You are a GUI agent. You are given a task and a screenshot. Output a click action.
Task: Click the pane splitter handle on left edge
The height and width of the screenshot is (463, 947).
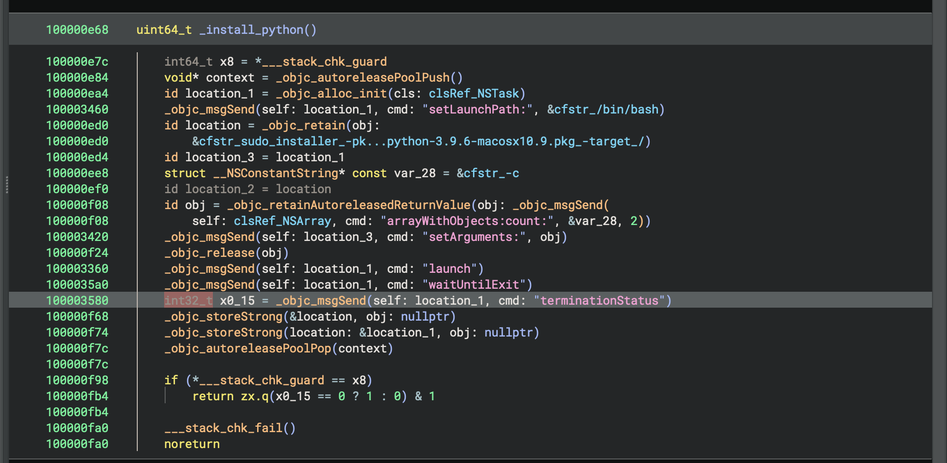tap(6, 185)
